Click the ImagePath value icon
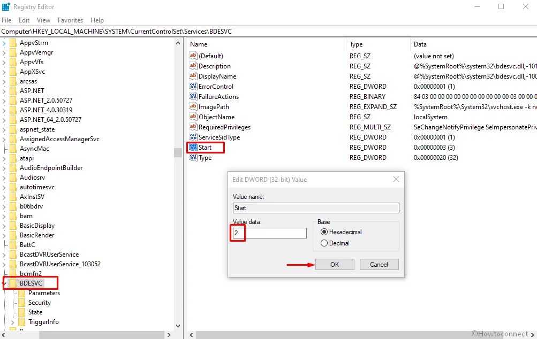Screen dimensions: 537x339 pos(195,106)
